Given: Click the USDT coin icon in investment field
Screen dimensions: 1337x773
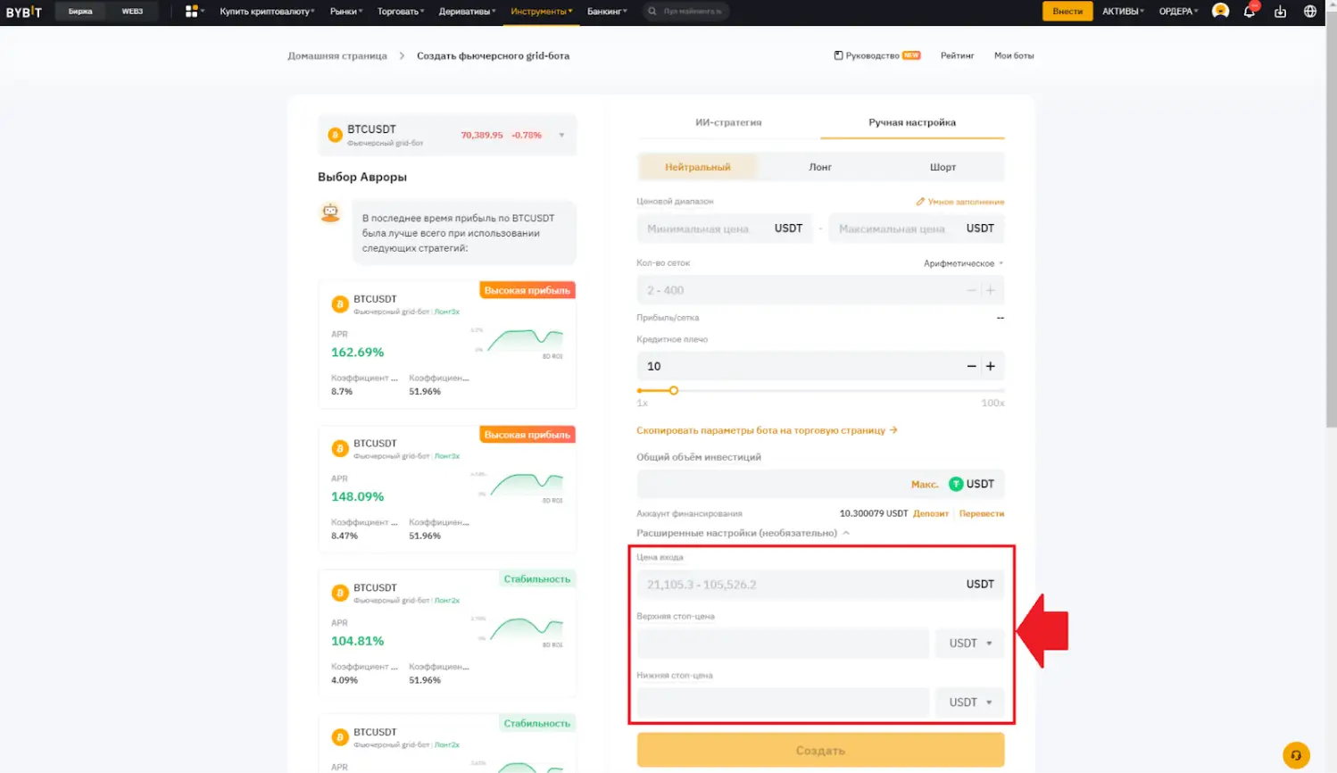Looking at the screenshot, I should pos(957,484).
